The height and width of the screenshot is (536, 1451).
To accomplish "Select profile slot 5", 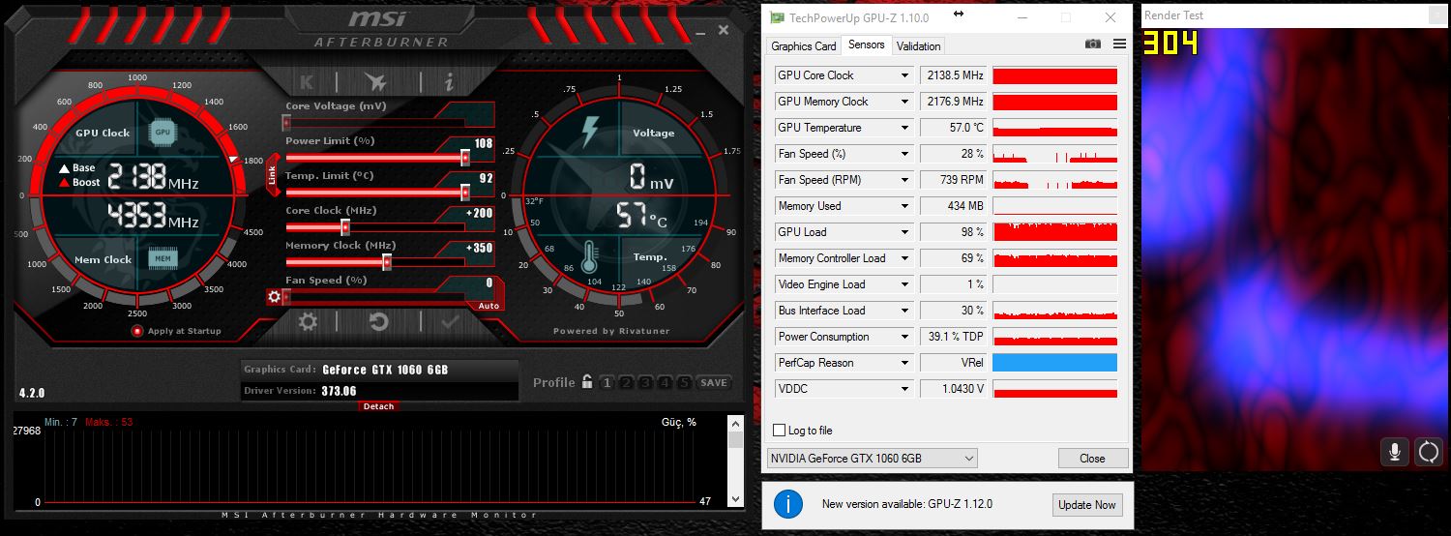I will click(684, 383).
